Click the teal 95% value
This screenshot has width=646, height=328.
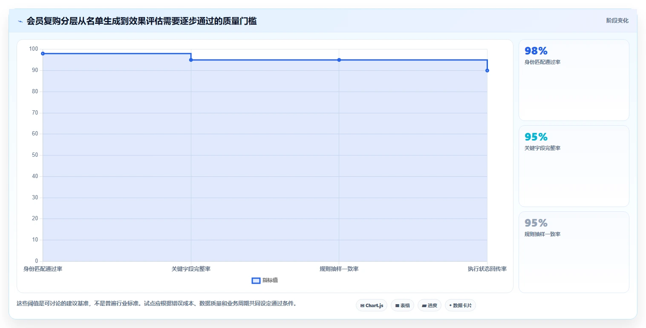[x=536, y=137]
